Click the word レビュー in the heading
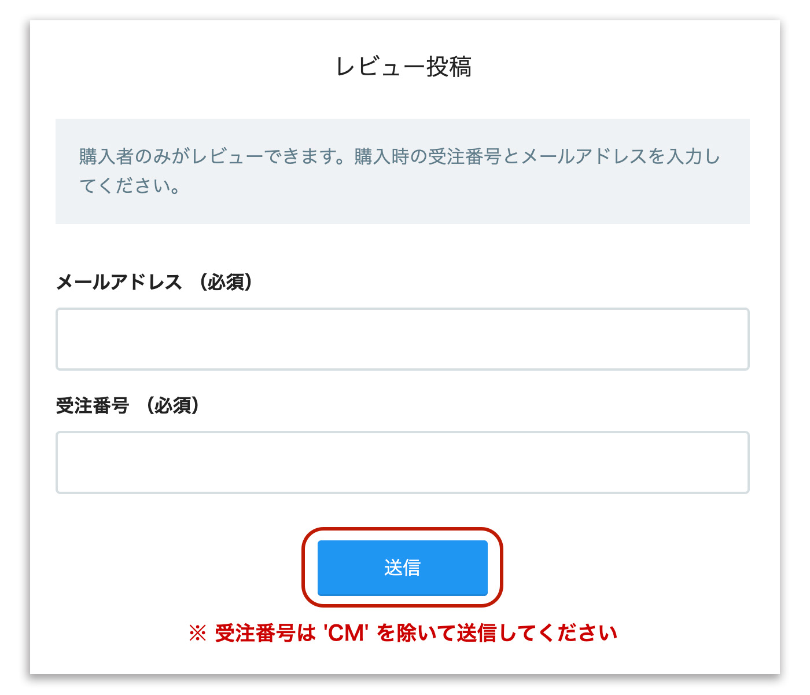The width and height of the screenshot is (810, 695). (x=380, y=67)
